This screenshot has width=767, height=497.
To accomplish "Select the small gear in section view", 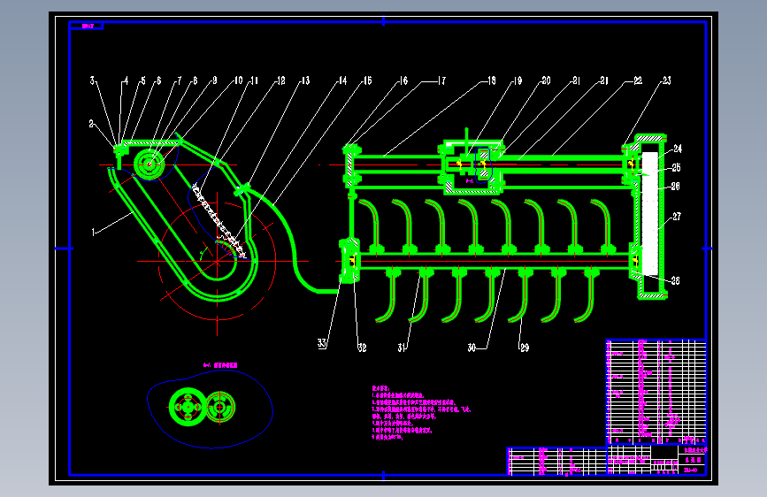I will 220,407.
